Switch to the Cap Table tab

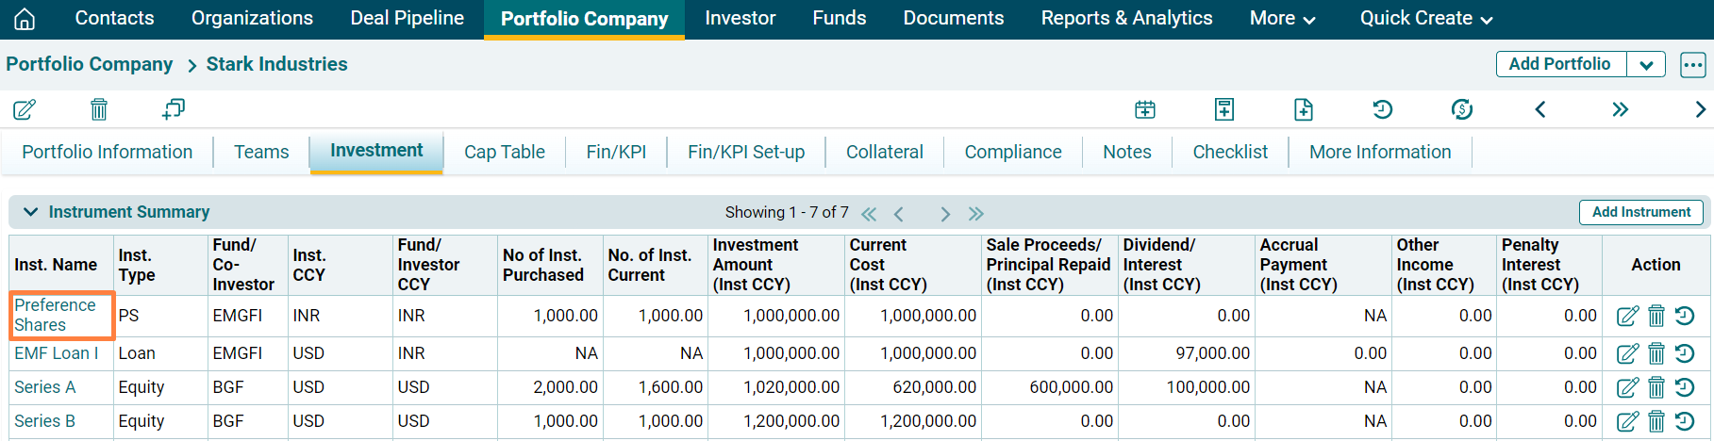pos(504,152)
